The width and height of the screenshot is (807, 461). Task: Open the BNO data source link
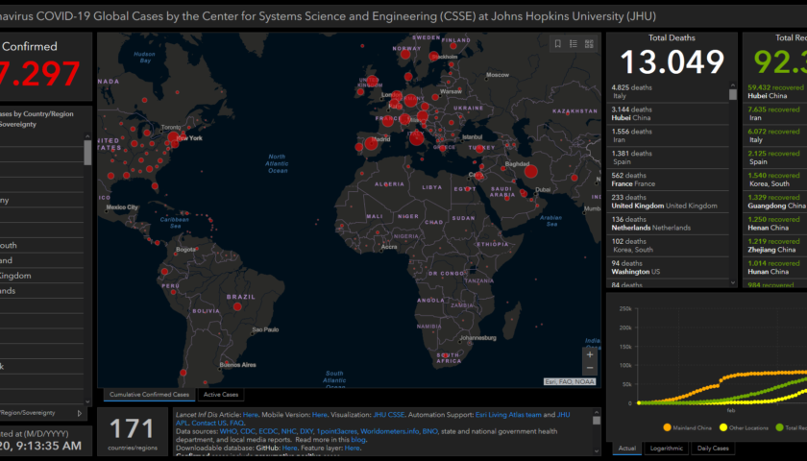click(x=429, y=431)
